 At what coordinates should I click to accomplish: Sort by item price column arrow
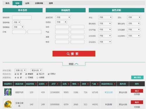click(x=114, y=84)
